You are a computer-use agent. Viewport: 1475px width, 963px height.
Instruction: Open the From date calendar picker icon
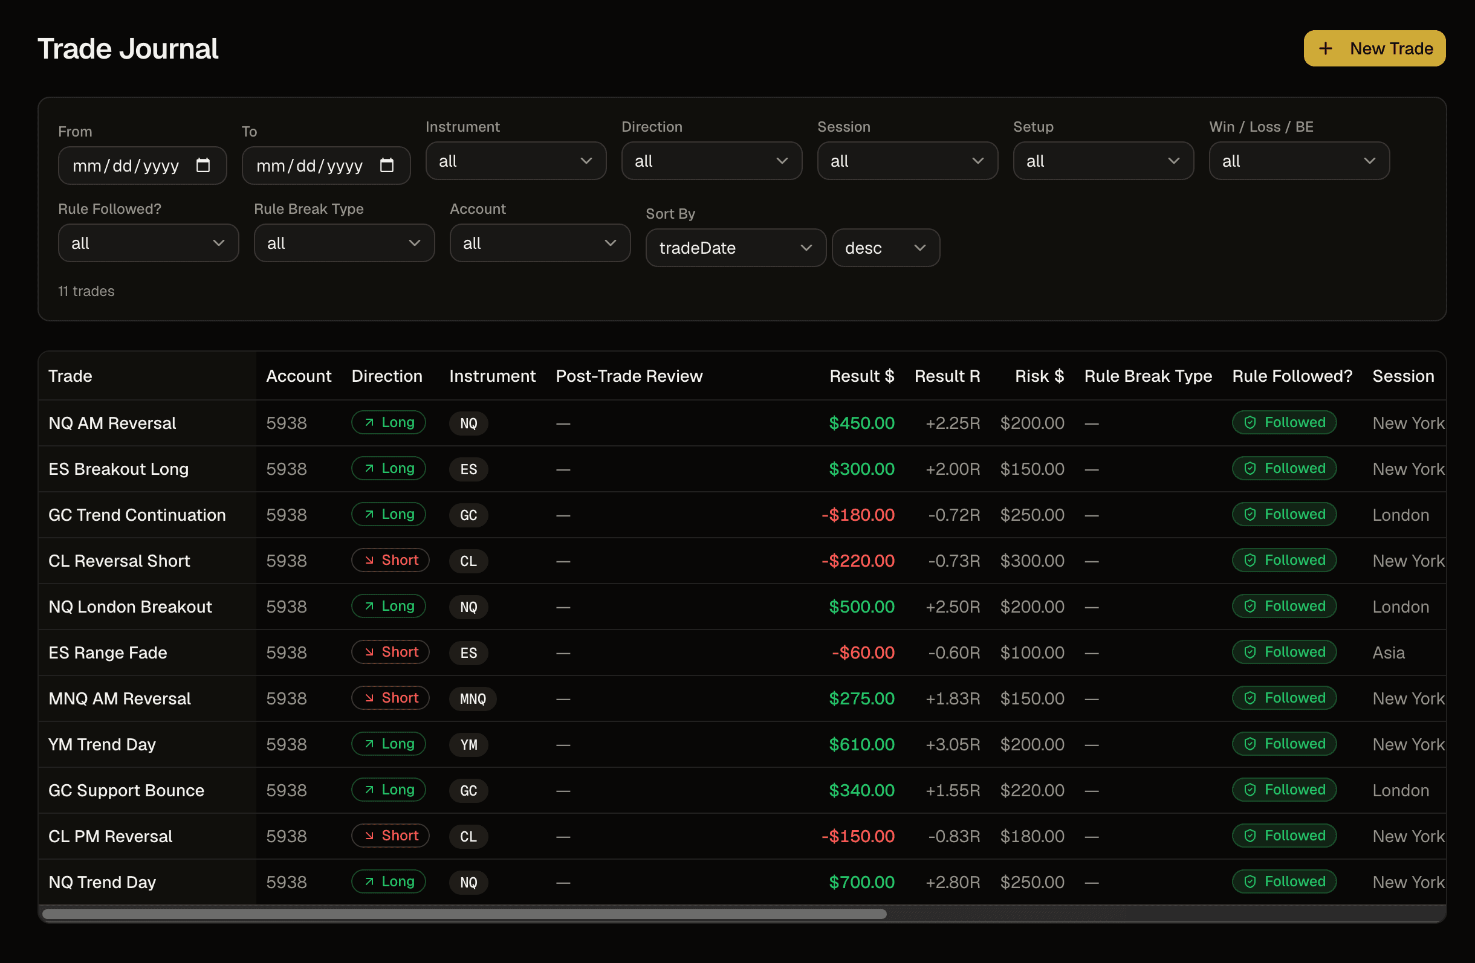(203, 166)
